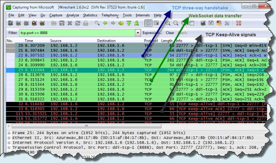Save capture file as icon
276x163 pixels.
[x=62, y=23]
